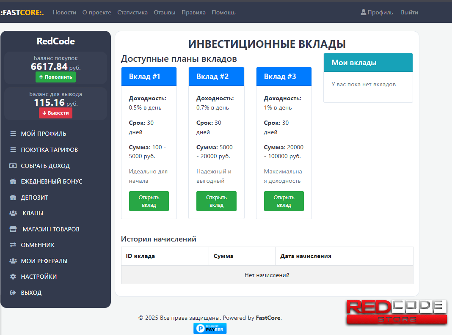
Task: Click the sign-out icon beside ВЫХОД
Action: tap(13, 293)
